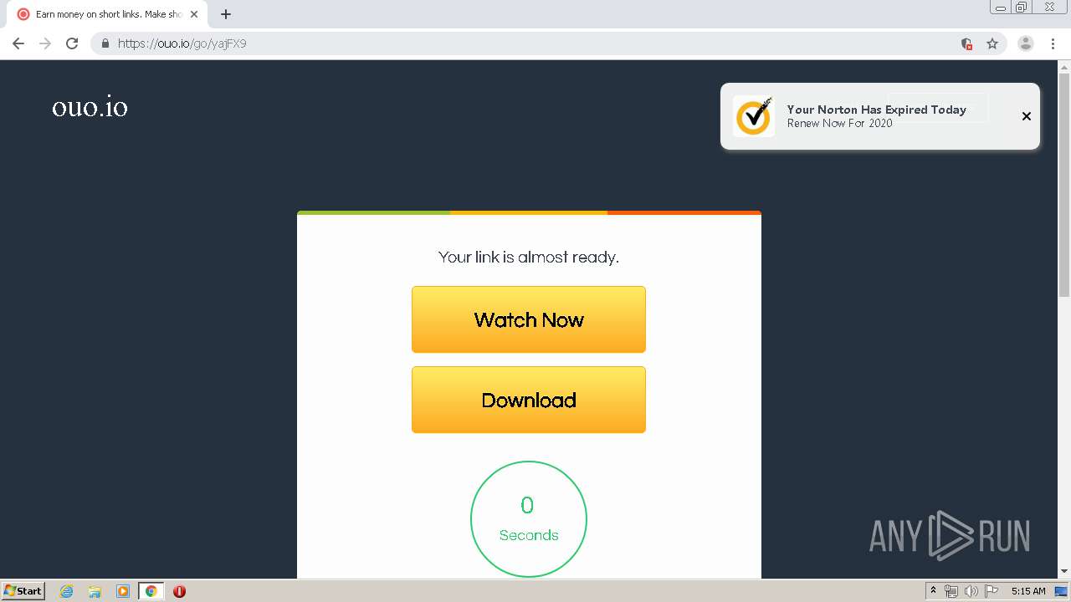Click the Norton checkmark logo icon
The image size is (1071, 602).
tap(753, 116)
